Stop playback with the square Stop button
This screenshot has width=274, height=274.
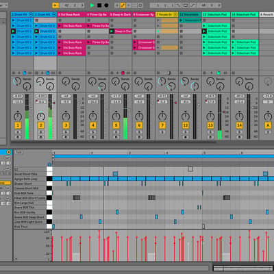click(x=99, y=5)
